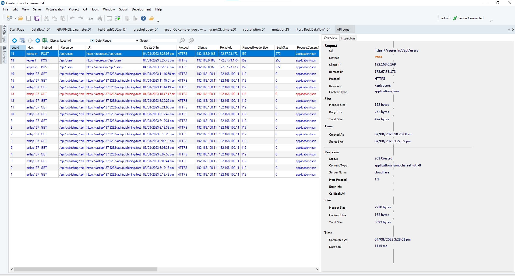Screen dimensions: 515x276
Task: Click the refresh logs icon
Action: click(30, 41)
